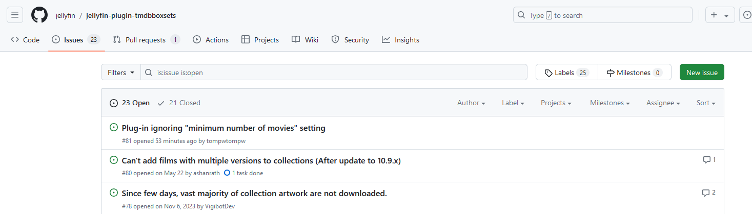Screen dimensions: 752x214
Task: Open the Assignee filter dropdown
Action: tap(663, 103)
